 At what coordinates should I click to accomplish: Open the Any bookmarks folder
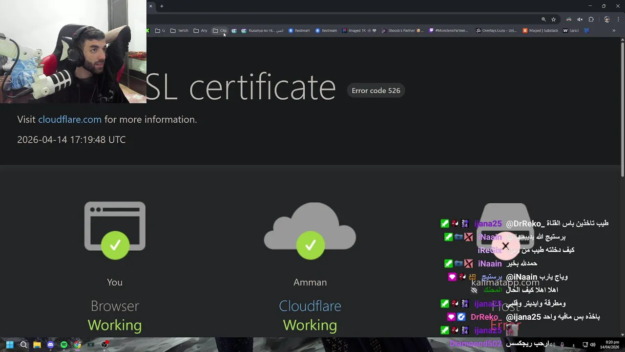point(200,30)
